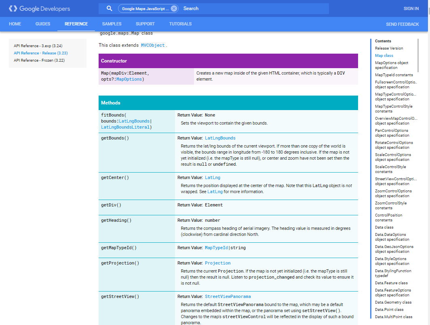Screen dimensions: 430x325
Task: Open LatLngBounds link in fitBounds signature
Action: 134,121
